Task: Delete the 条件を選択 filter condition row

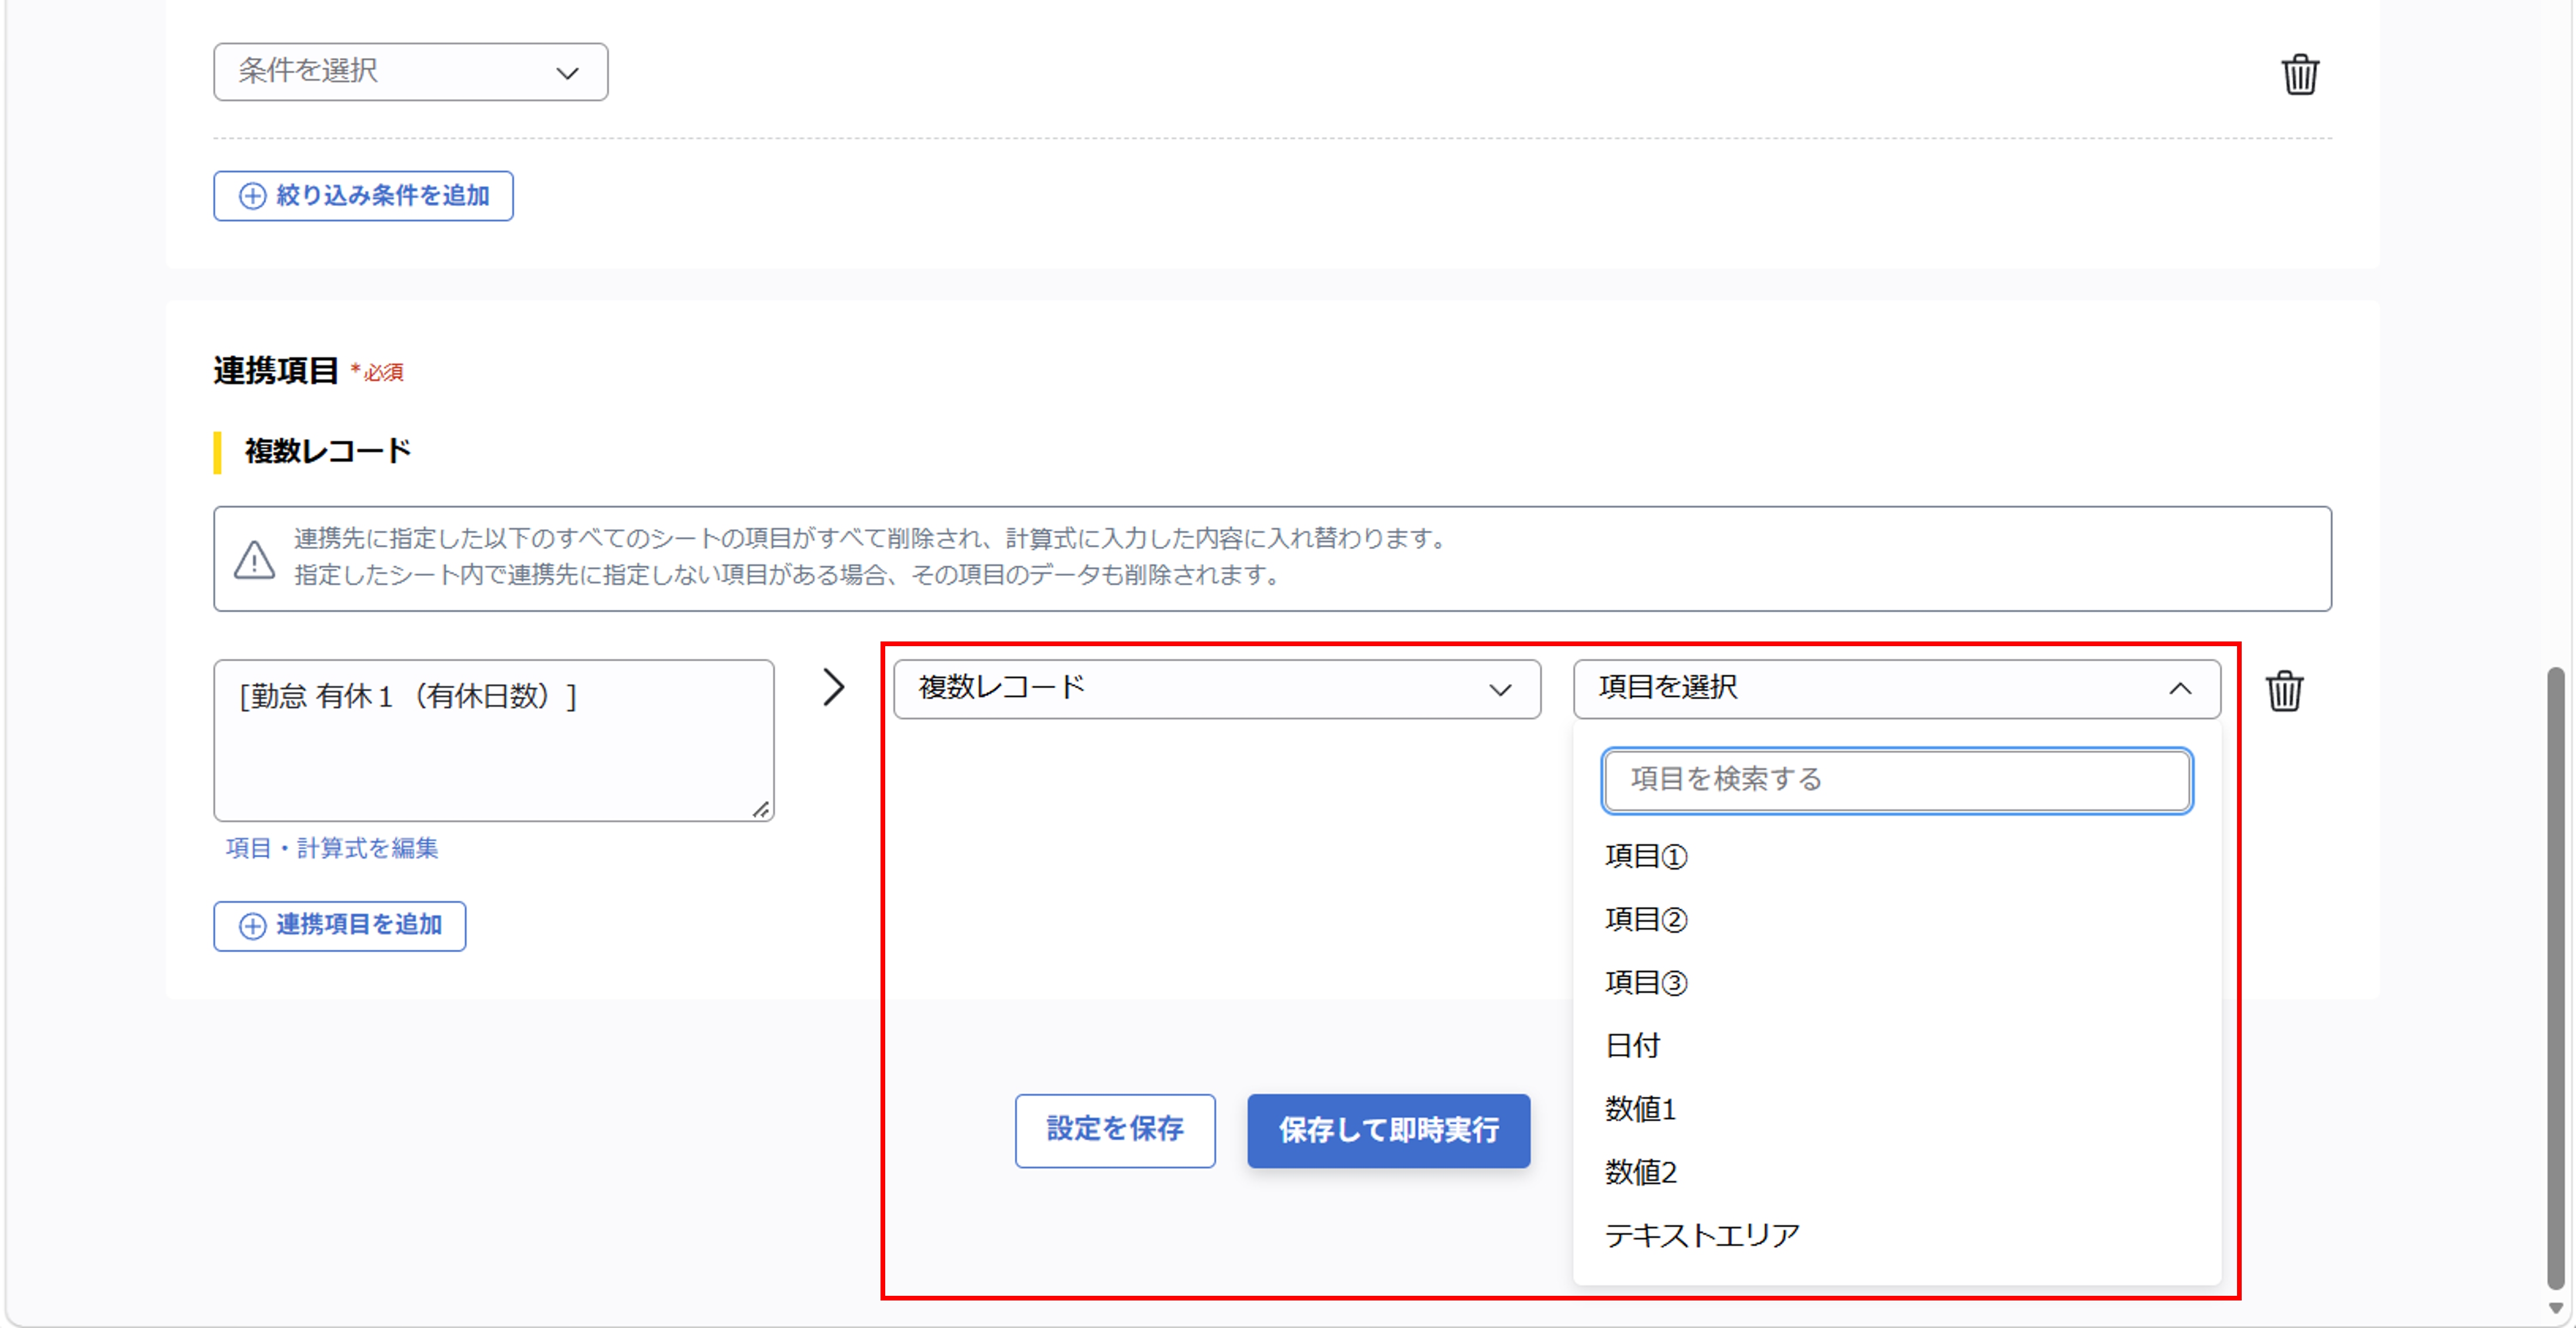Action: pyautogui.click(x=2300, y=74)
